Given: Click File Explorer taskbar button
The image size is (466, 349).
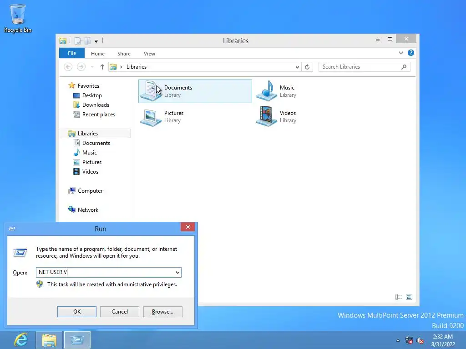Looking at the screenshot, I should coord(49,340).
